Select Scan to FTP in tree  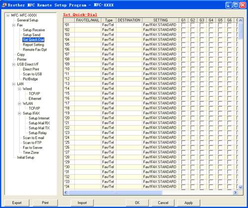(32, 143)
